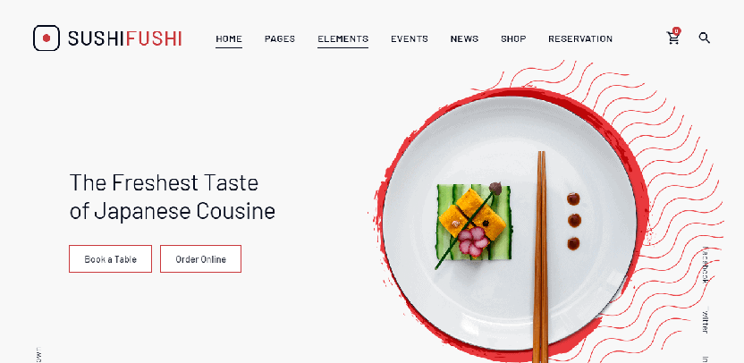Open the Pages menu
744x363 pixels.
[280, 39]
